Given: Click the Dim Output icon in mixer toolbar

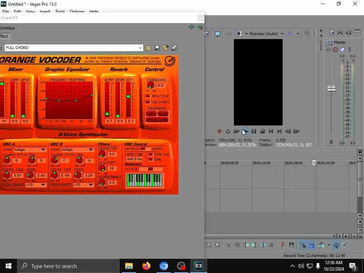Looking at the screenshot, I should pyautogui.click(x=348, y=33).
